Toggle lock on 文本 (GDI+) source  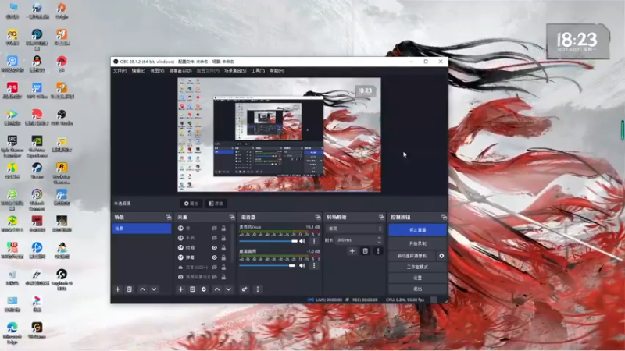pos(223,267)
